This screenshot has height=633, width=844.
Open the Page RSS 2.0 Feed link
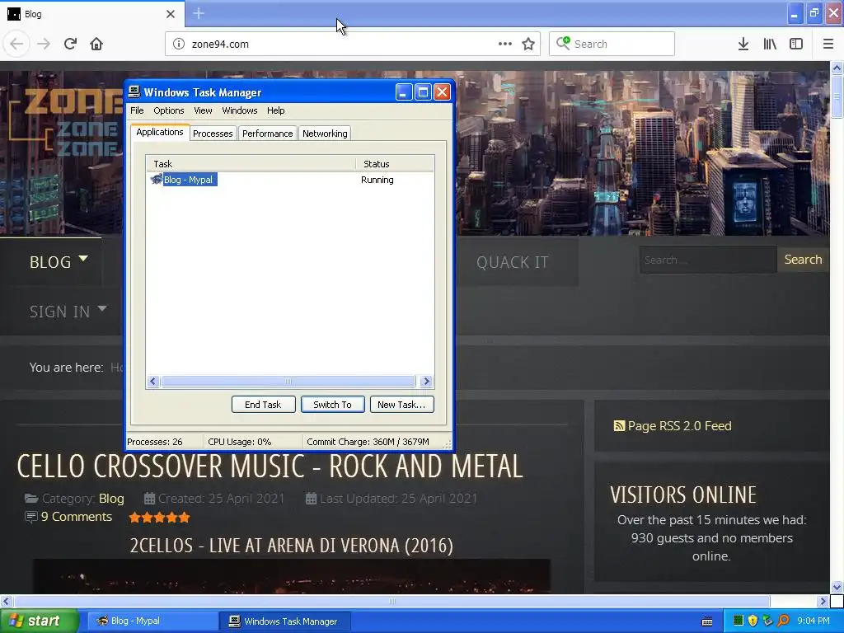click(x=679, y=426)
